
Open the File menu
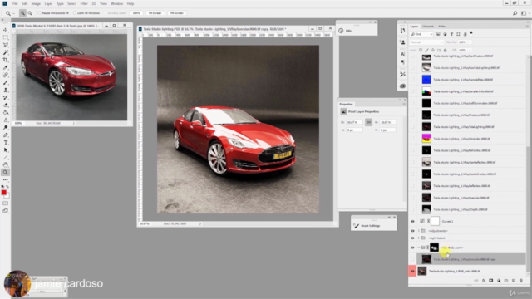pyautogui.click(x=15, y=3)
